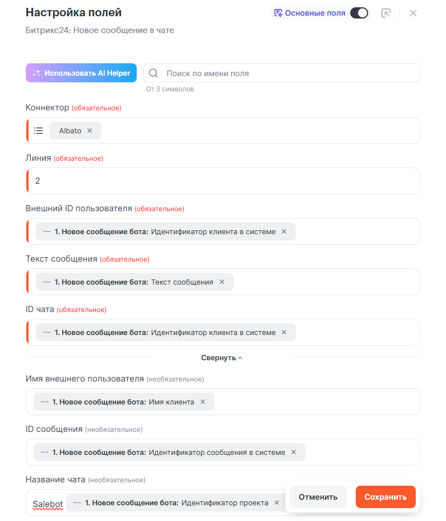The image size is (446, 521).
Task: Click the Линия input containing 2
Action: pyautogui.click(x=223, y=181)
